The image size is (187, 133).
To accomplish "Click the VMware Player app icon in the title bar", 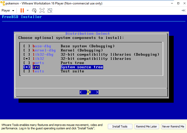I will pyautogui.click(x=3, y=3).
